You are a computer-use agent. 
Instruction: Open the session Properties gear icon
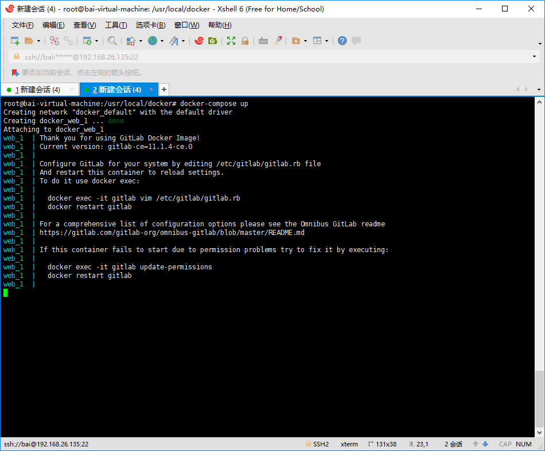(x=87, y=41)
